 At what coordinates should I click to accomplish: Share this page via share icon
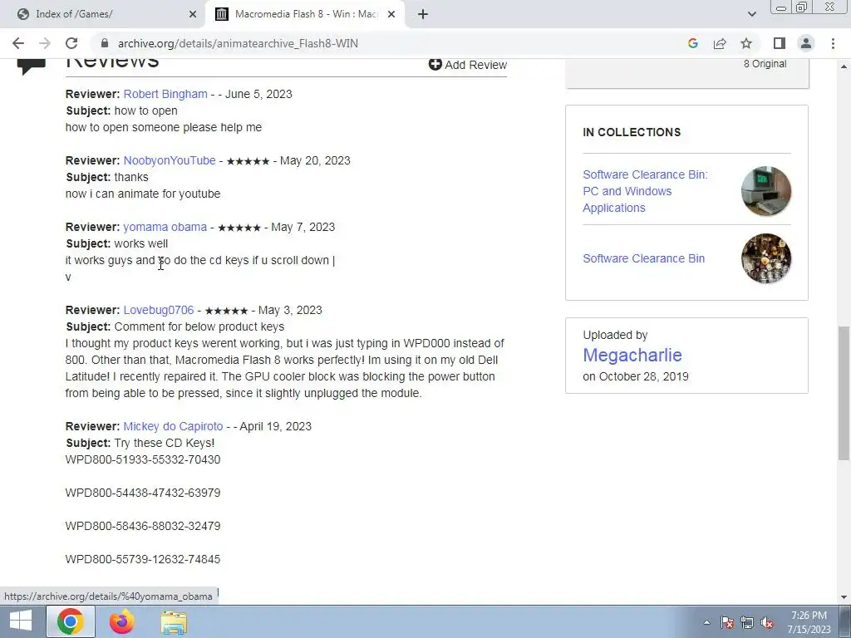(x=720, y=43)
